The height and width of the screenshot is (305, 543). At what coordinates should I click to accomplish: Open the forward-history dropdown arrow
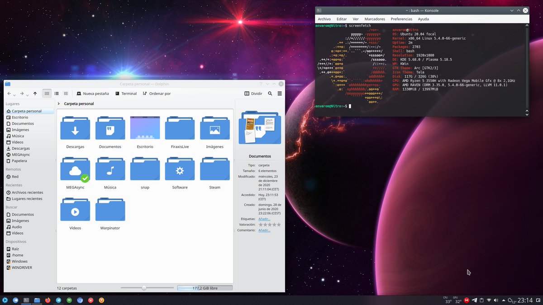click(27, 95)
